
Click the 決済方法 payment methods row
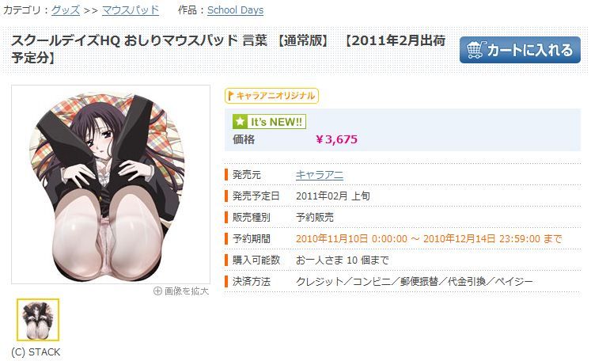click(403, 281)
